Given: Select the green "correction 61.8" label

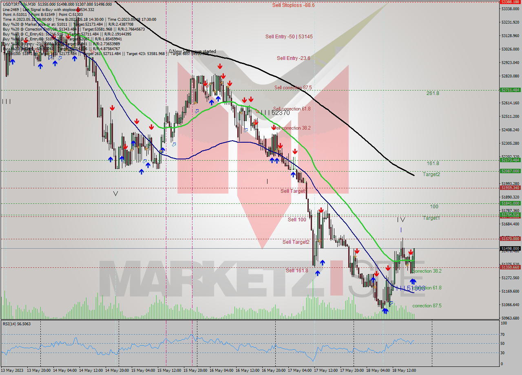Looking at the screenshot, I should [427, 288].
